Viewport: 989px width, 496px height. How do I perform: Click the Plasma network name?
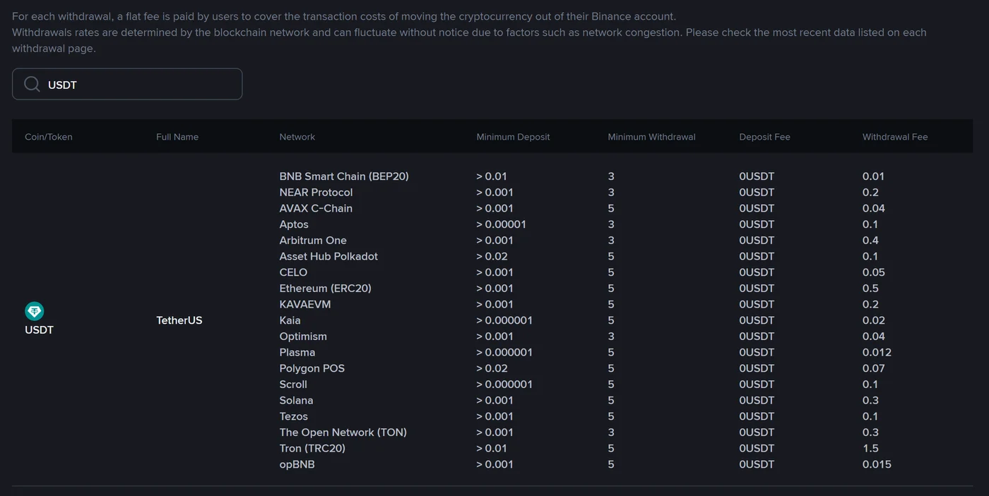[297, 352]
